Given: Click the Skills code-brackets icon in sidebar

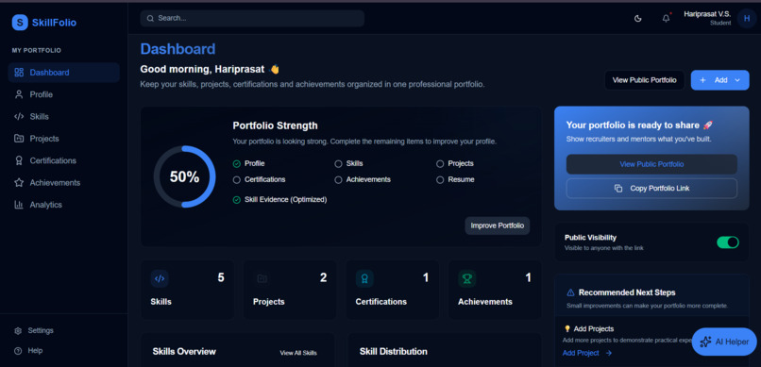Looking at the screenshot, I should pyautogui.click(x=19, y=116).
